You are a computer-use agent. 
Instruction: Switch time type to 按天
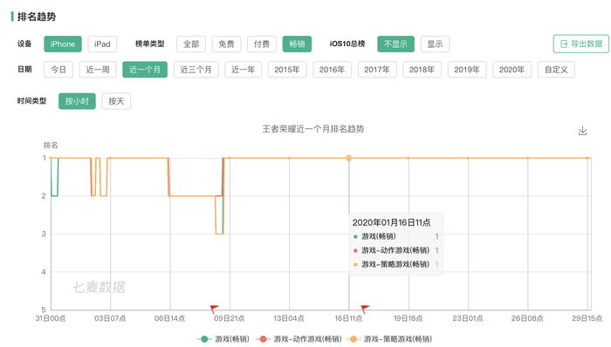click(116, 101)
